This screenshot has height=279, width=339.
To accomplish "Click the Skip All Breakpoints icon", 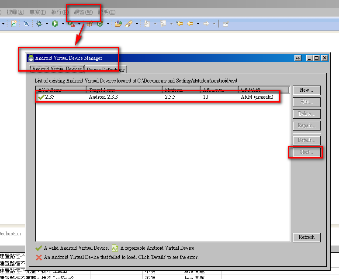I will click(26, 24).
